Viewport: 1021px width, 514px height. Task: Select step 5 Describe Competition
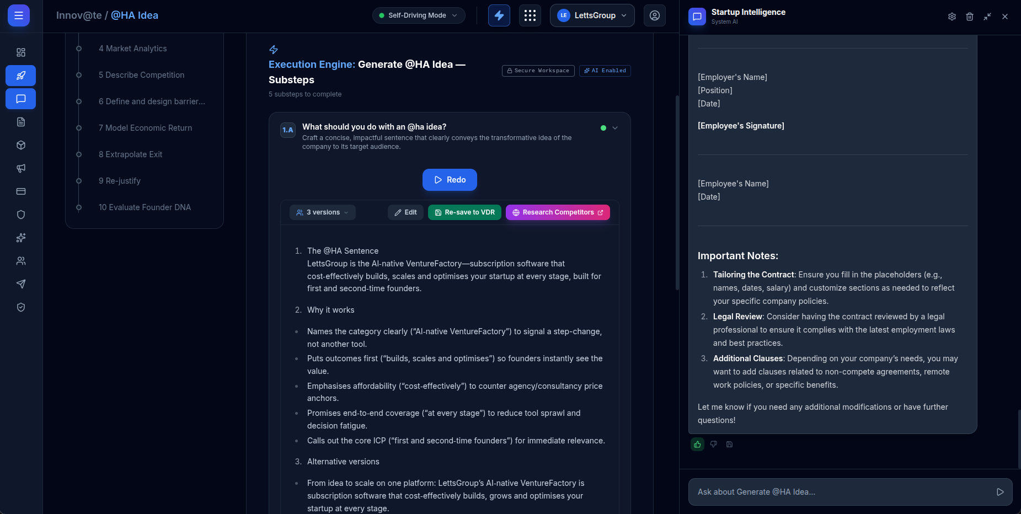pyautogui.click(x=141, y=75)
